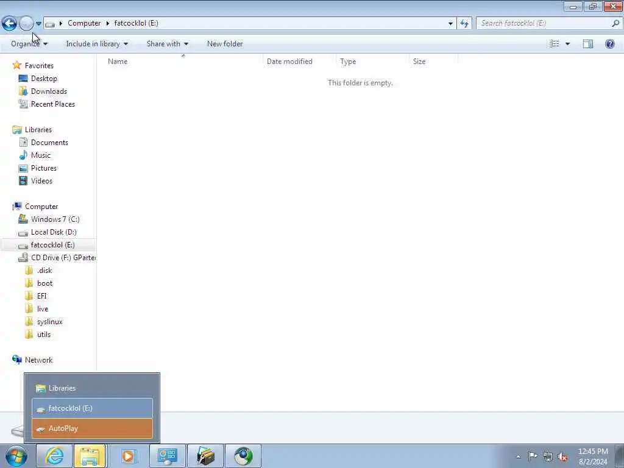This screenshot has height=468, width=624.
Task: Open Downloads in Favorites
Action: pos(49,91)
